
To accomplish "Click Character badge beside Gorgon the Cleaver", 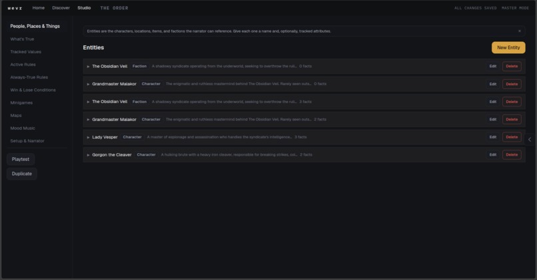I will (146, 155).
